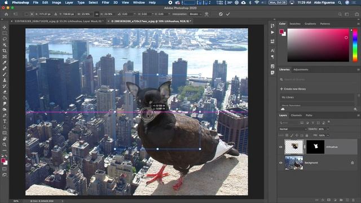Open the Interpolation dropdown
Viewport: 361px width, 203px height.
pyautogui.click(x=196, y=14)
